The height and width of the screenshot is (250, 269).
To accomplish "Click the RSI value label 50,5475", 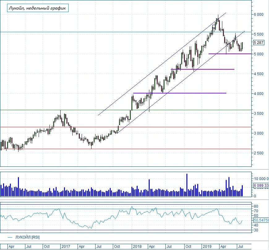I will click(x=261, y=220).
